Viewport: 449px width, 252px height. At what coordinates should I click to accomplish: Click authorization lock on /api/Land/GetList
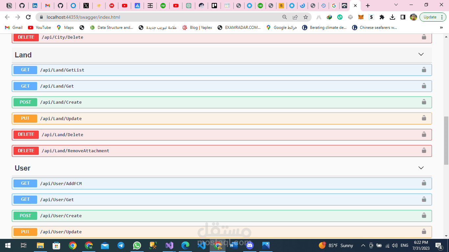[424, 70]
